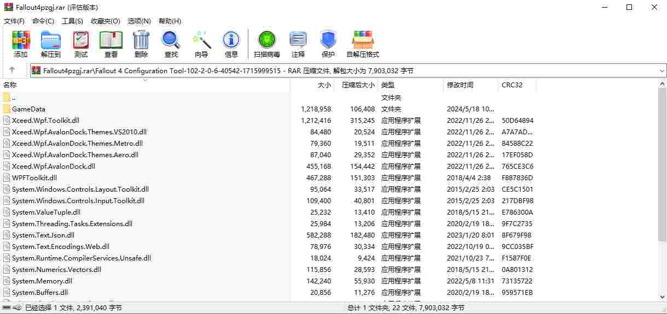
Task: Click the Comment (注释) icon
Action: (298, 40)
